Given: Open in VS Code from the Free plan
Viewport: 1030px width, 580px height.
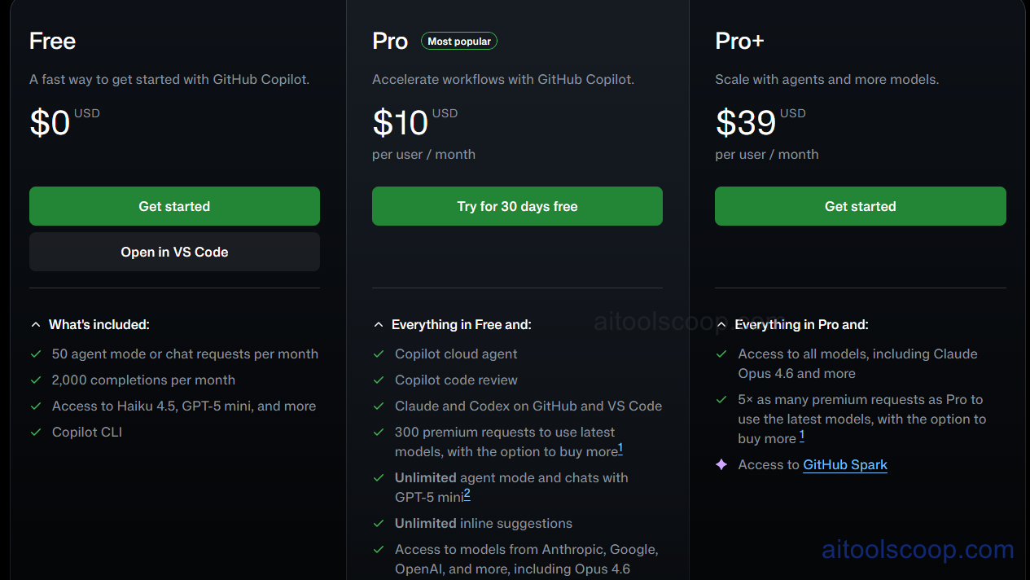Looking at the screenshot, I should coord(174,252).
